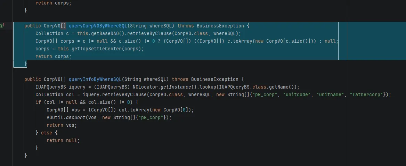Click toArray in the 'c.toArray' call
The image size is (406, 166).
[x=242, y=41]
